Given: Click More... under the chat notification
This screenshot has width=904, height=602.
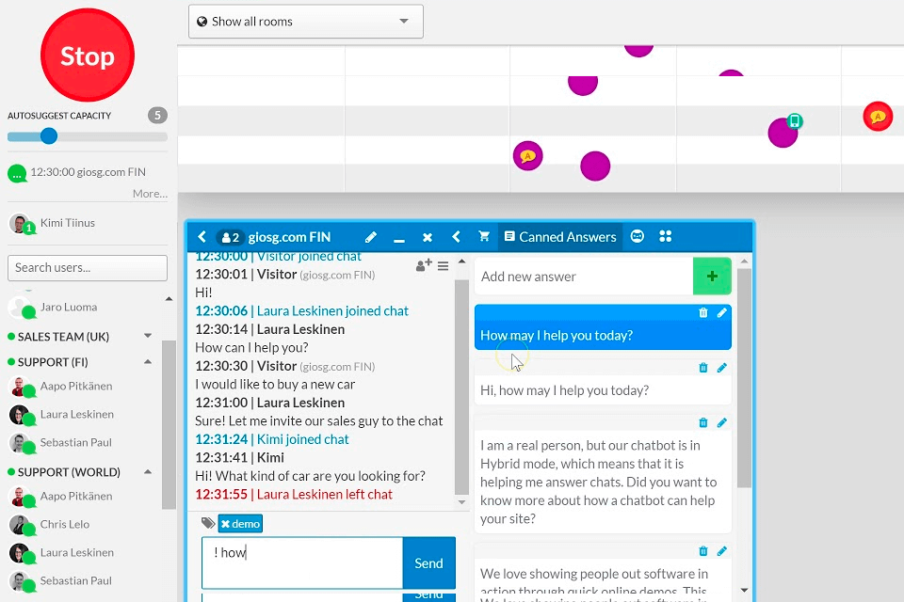Looking at the screenshot, I should tap(151, 193).
